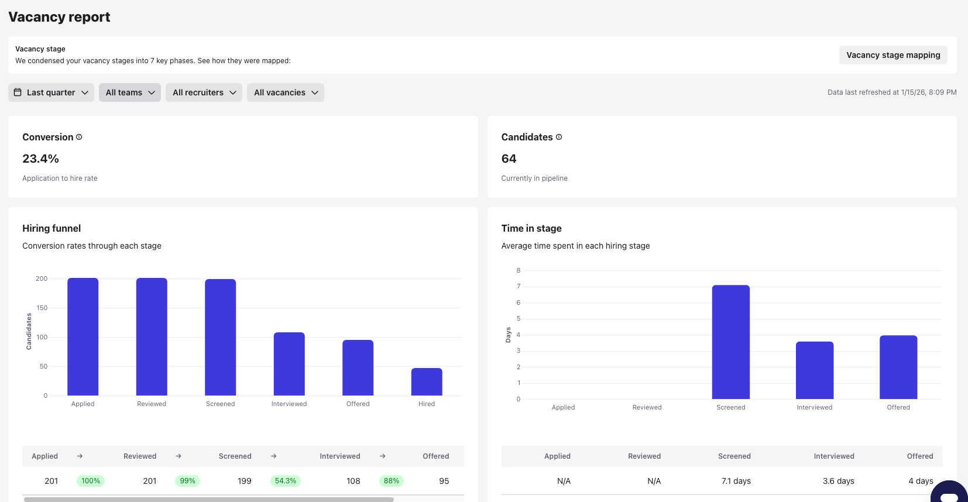This screenshot has height=502, width=968.
Task: Click the arrow icon after Interviewed column
Action: pos(383,456)
